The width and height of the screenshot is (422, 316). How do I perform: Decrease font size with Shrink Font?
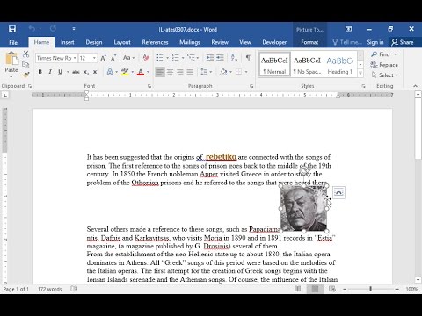113,58
